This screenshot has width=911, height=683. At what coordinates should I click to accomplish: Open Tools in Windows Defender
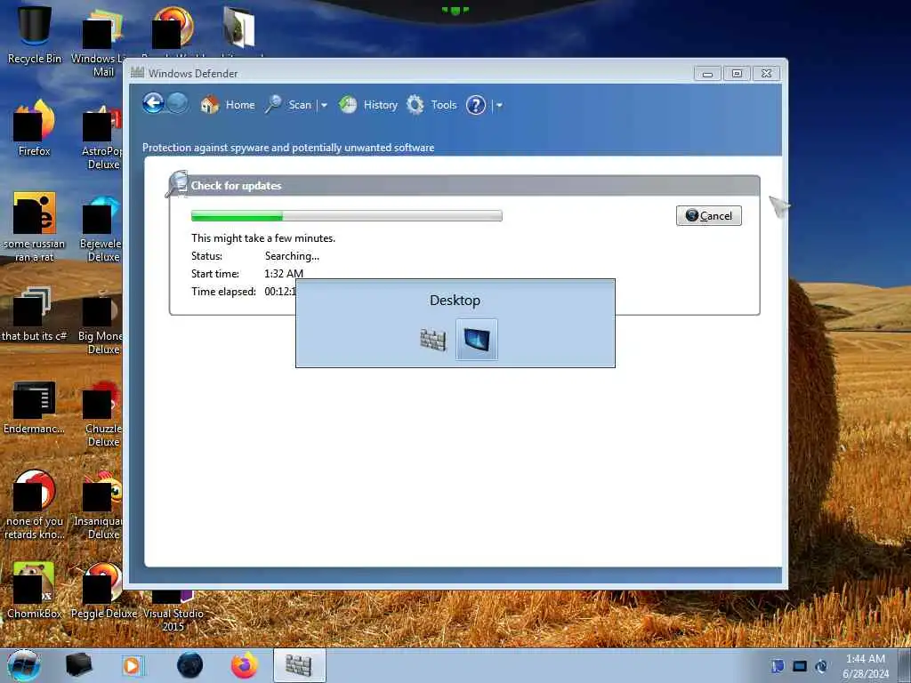click(x=431, y=105)
